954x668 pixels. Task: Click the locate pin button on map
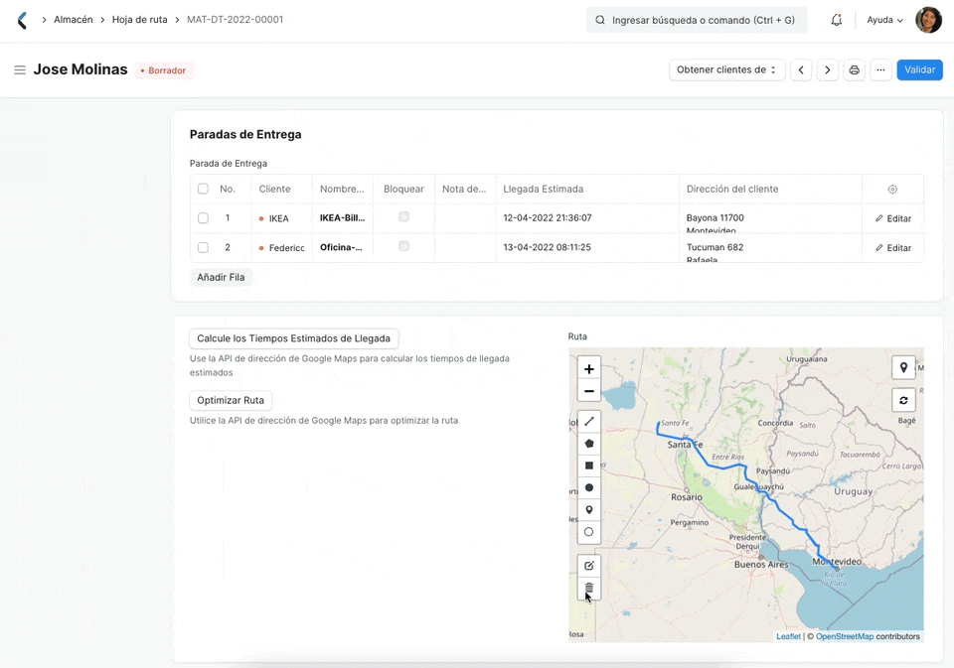(903, 367)
